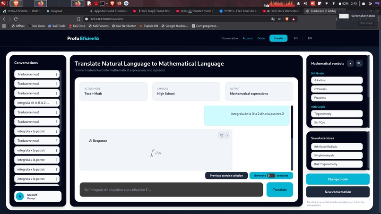Viewport: 381px width, 214px height.
Task: Reload the page in browser
Action: (16, 19)
